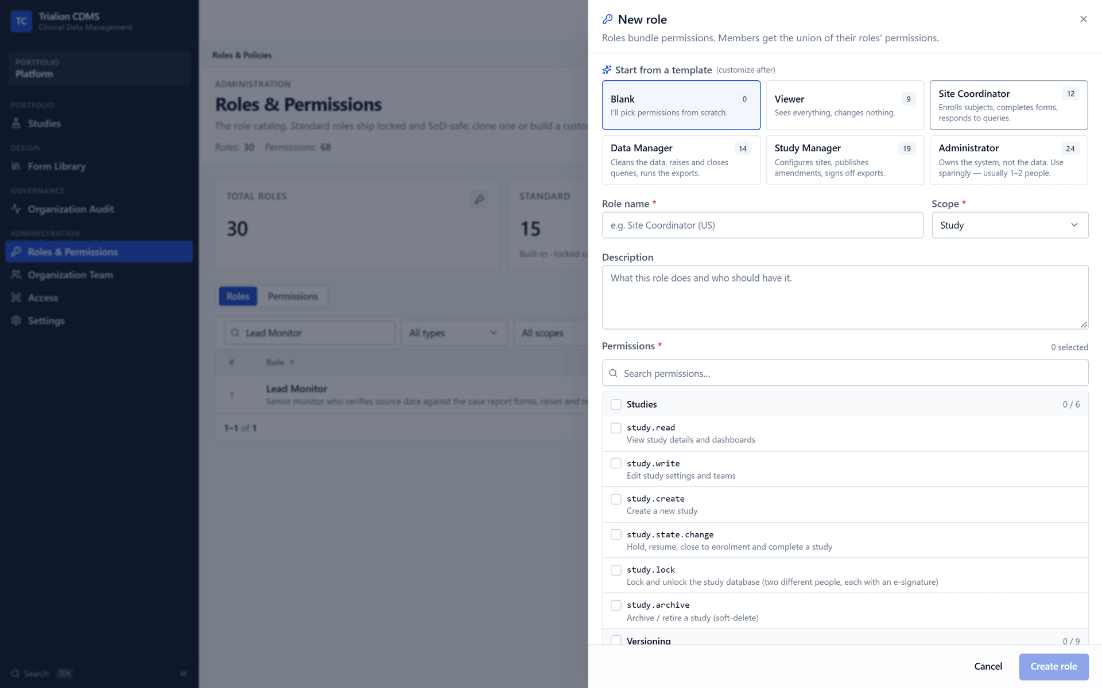This screenshot has height=688, width=1102.
Task: Click Cancel in the New role panel
Action: 988,666
